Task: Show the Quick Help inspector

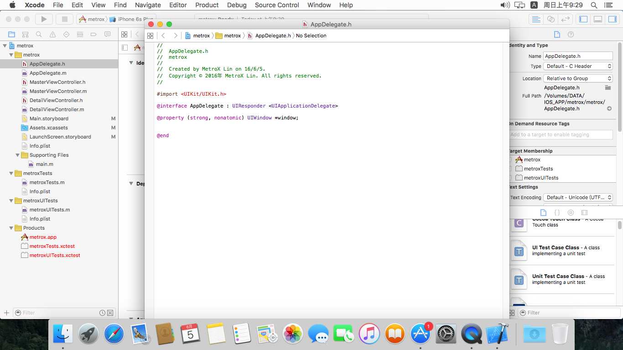Action: 571,34
